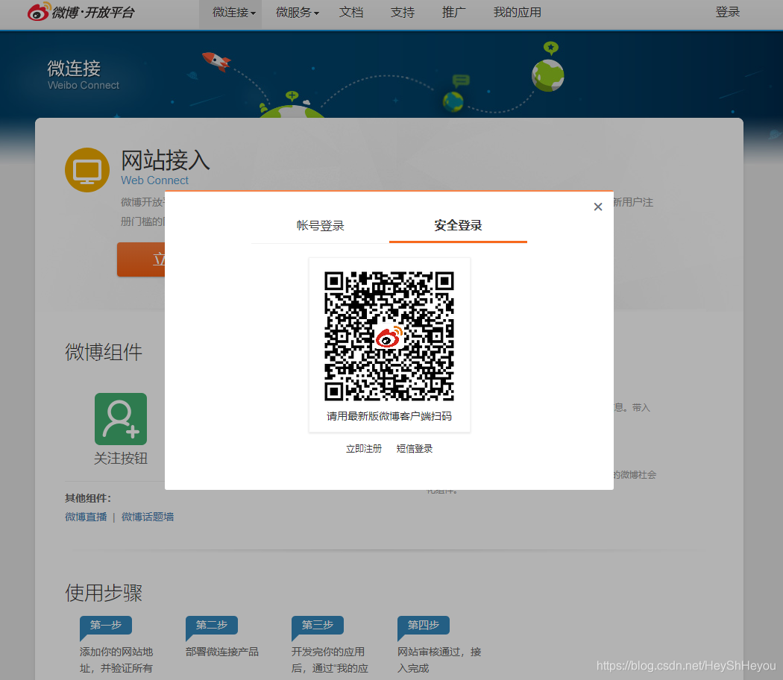This screenshot has width=783, height=680.
Task: Click the 网站接入 monitor icon
Action: (87, 170)
